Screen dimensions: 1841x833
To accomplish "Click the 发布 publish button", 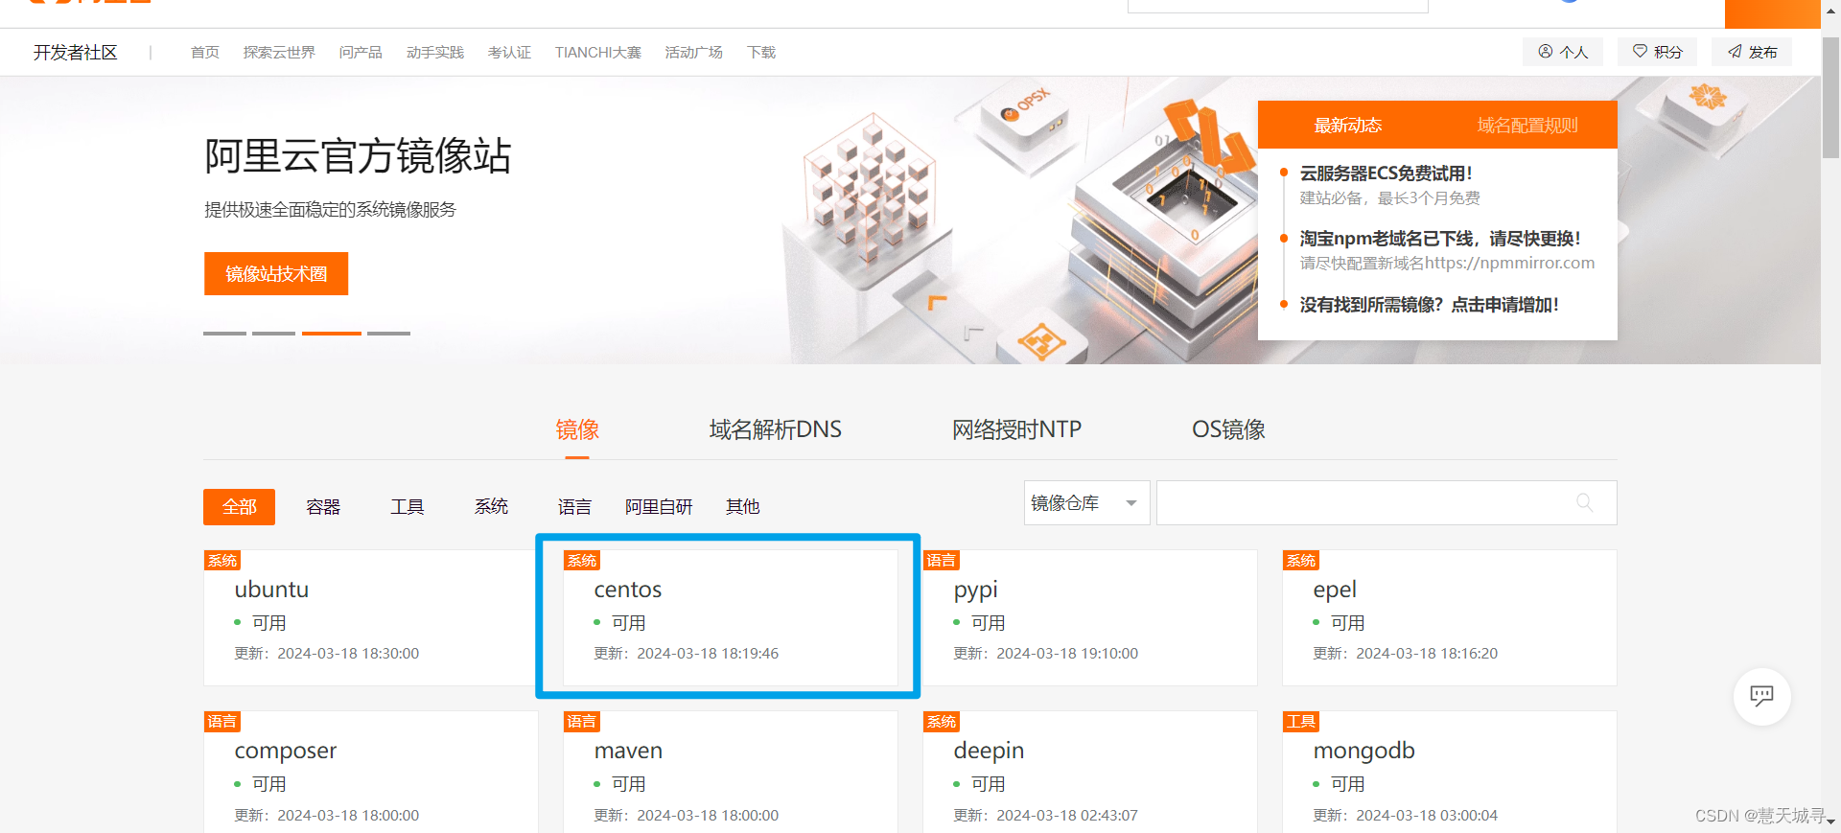I will click(x=1752, y=52).
